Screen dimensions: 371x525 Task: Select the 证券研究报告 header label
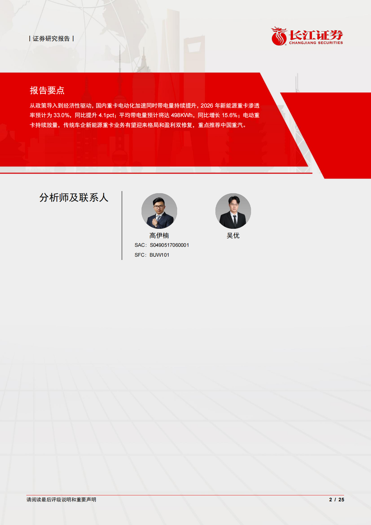click(51, 39)
